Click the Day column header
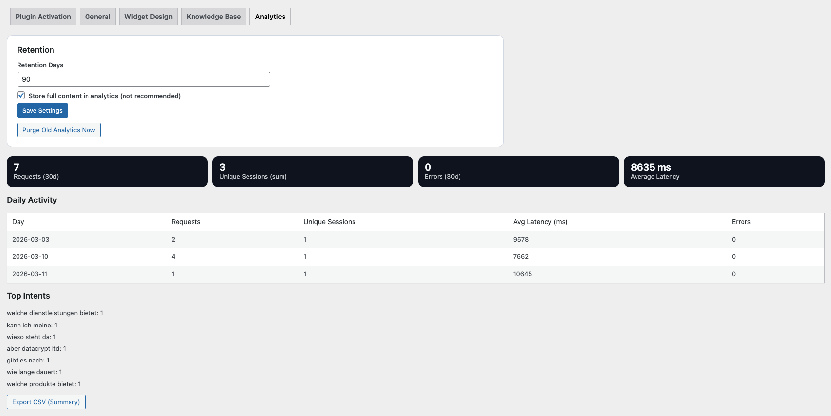This screenshot has width=831, height=416. pos(18,222)
